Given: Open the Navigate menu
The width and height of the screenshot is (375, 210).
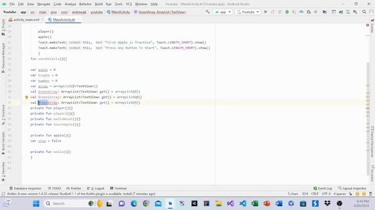Looking at the screenshot, I should pos(44,4).
